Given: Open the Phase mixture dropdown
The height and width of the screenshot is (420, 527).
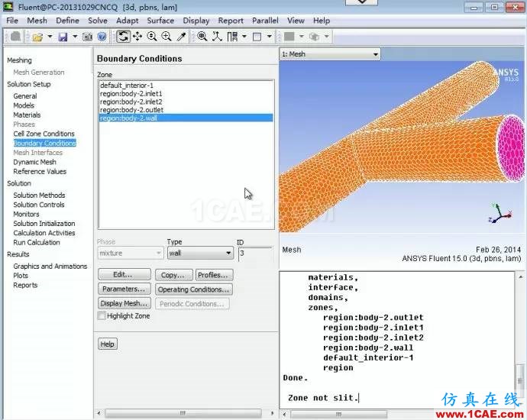Looking at the screenshot, I should coord(131,253).
